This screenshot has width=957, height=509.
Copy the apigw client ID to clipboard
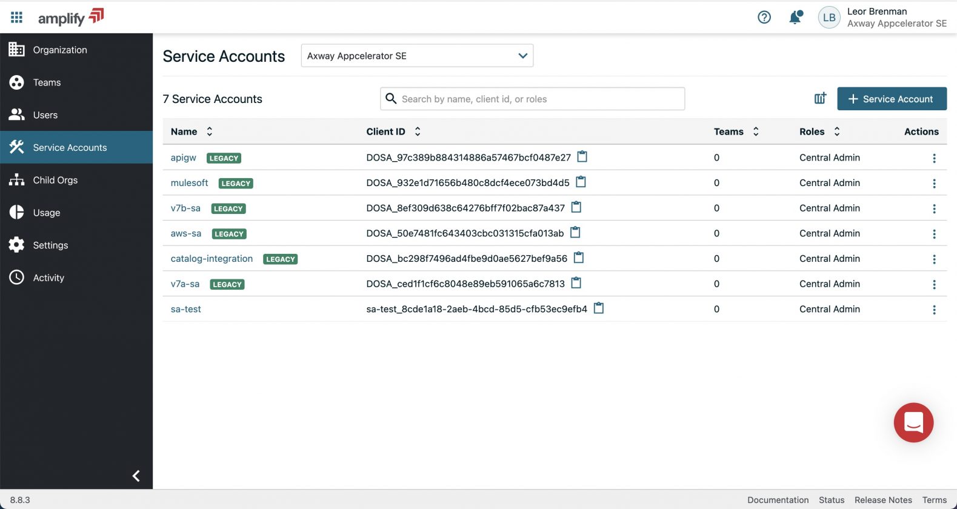582,157
